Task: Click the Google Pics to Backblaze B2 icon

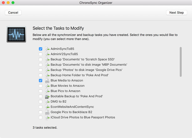Action: pos(47,112)
